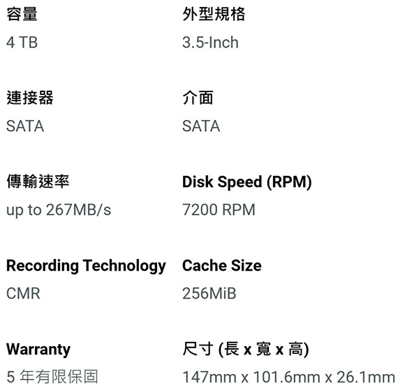
Task: Select the 7200 RPM value
Action: point(219,210)
